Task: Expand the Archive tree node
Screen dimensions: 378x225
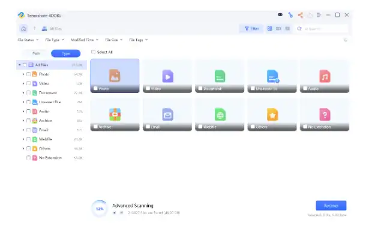Action: point(23,121)
